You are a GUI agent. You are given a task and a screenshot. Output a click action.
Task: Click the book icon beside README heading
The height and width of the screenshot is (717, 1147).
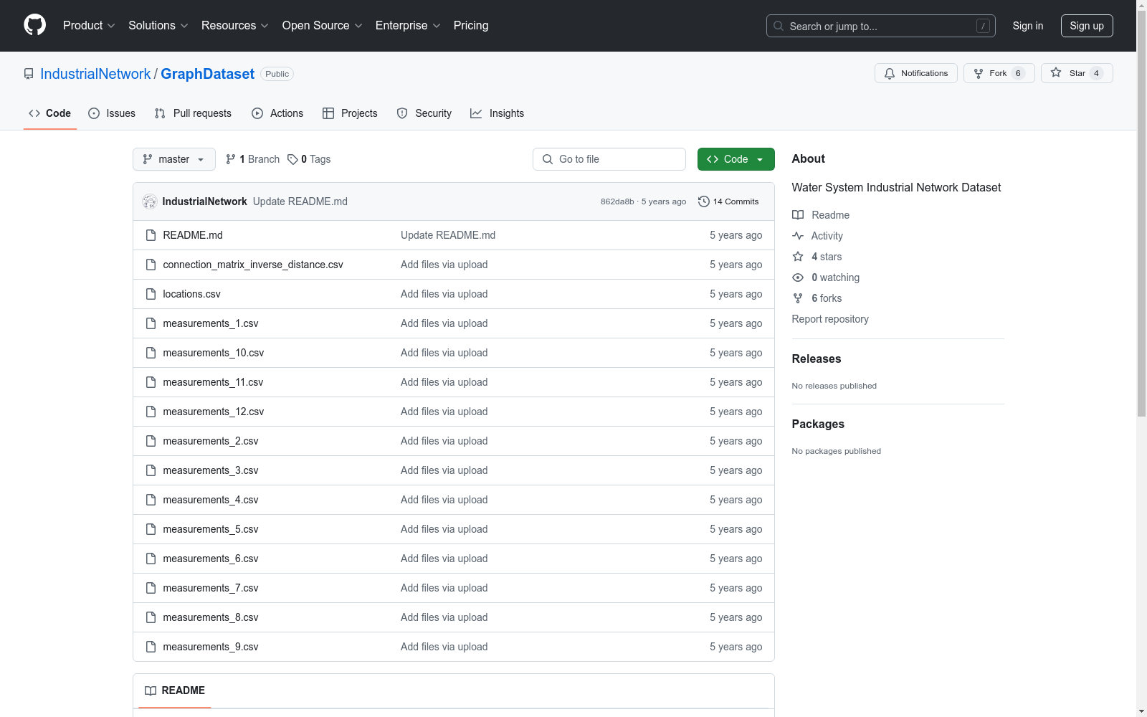pyautogui.click(x=151, y=690)
